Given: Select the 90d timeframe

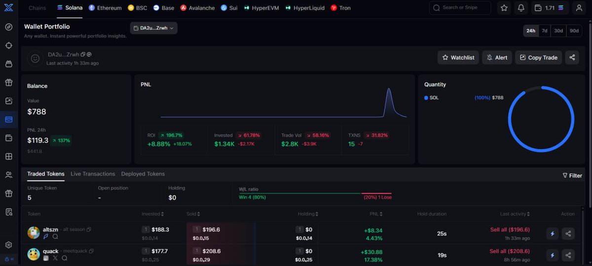Looking at the screenshot, I should [x=574, y=31].
